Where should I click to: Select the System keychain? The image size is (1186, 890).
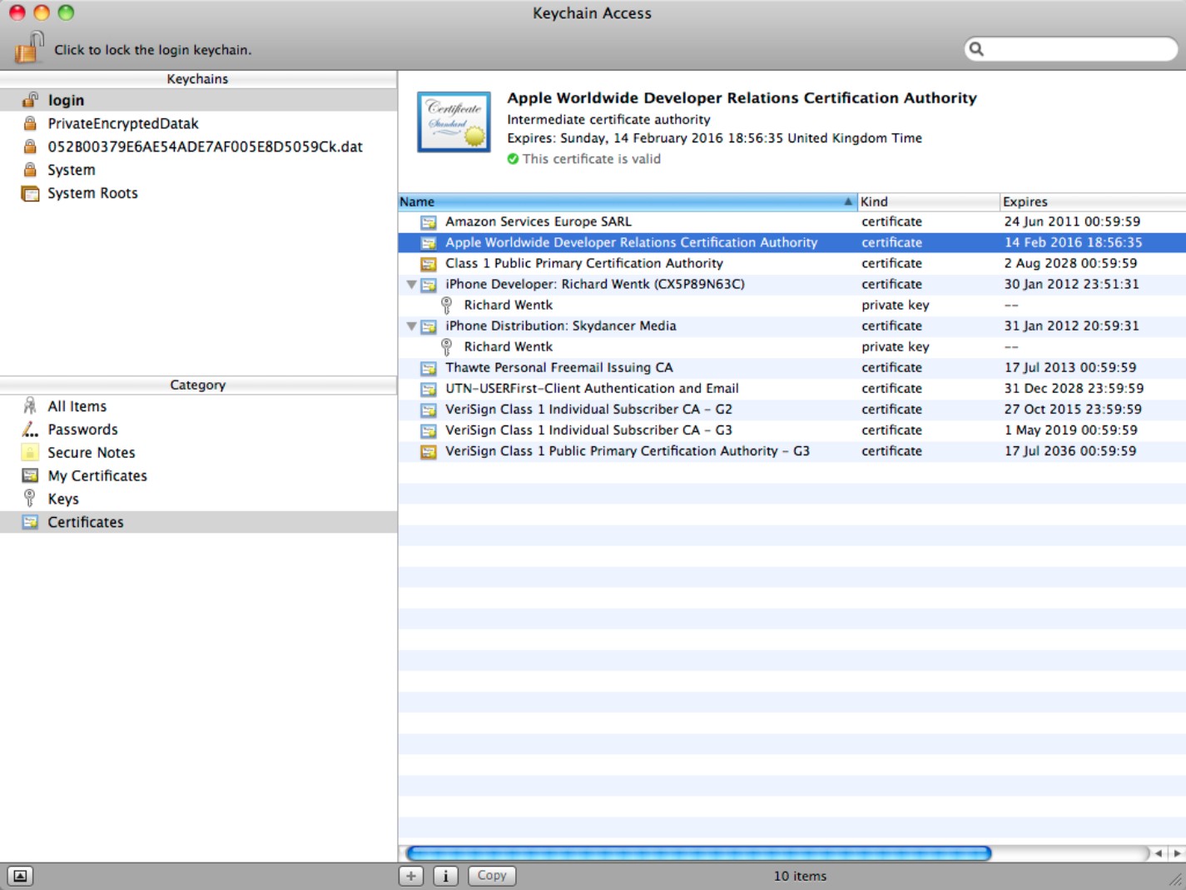pos(198,170)
